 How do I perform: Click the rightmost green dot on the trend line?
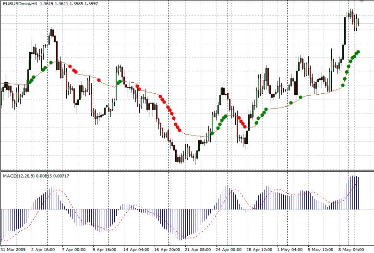pyautogui.click(x=358, y=52)
